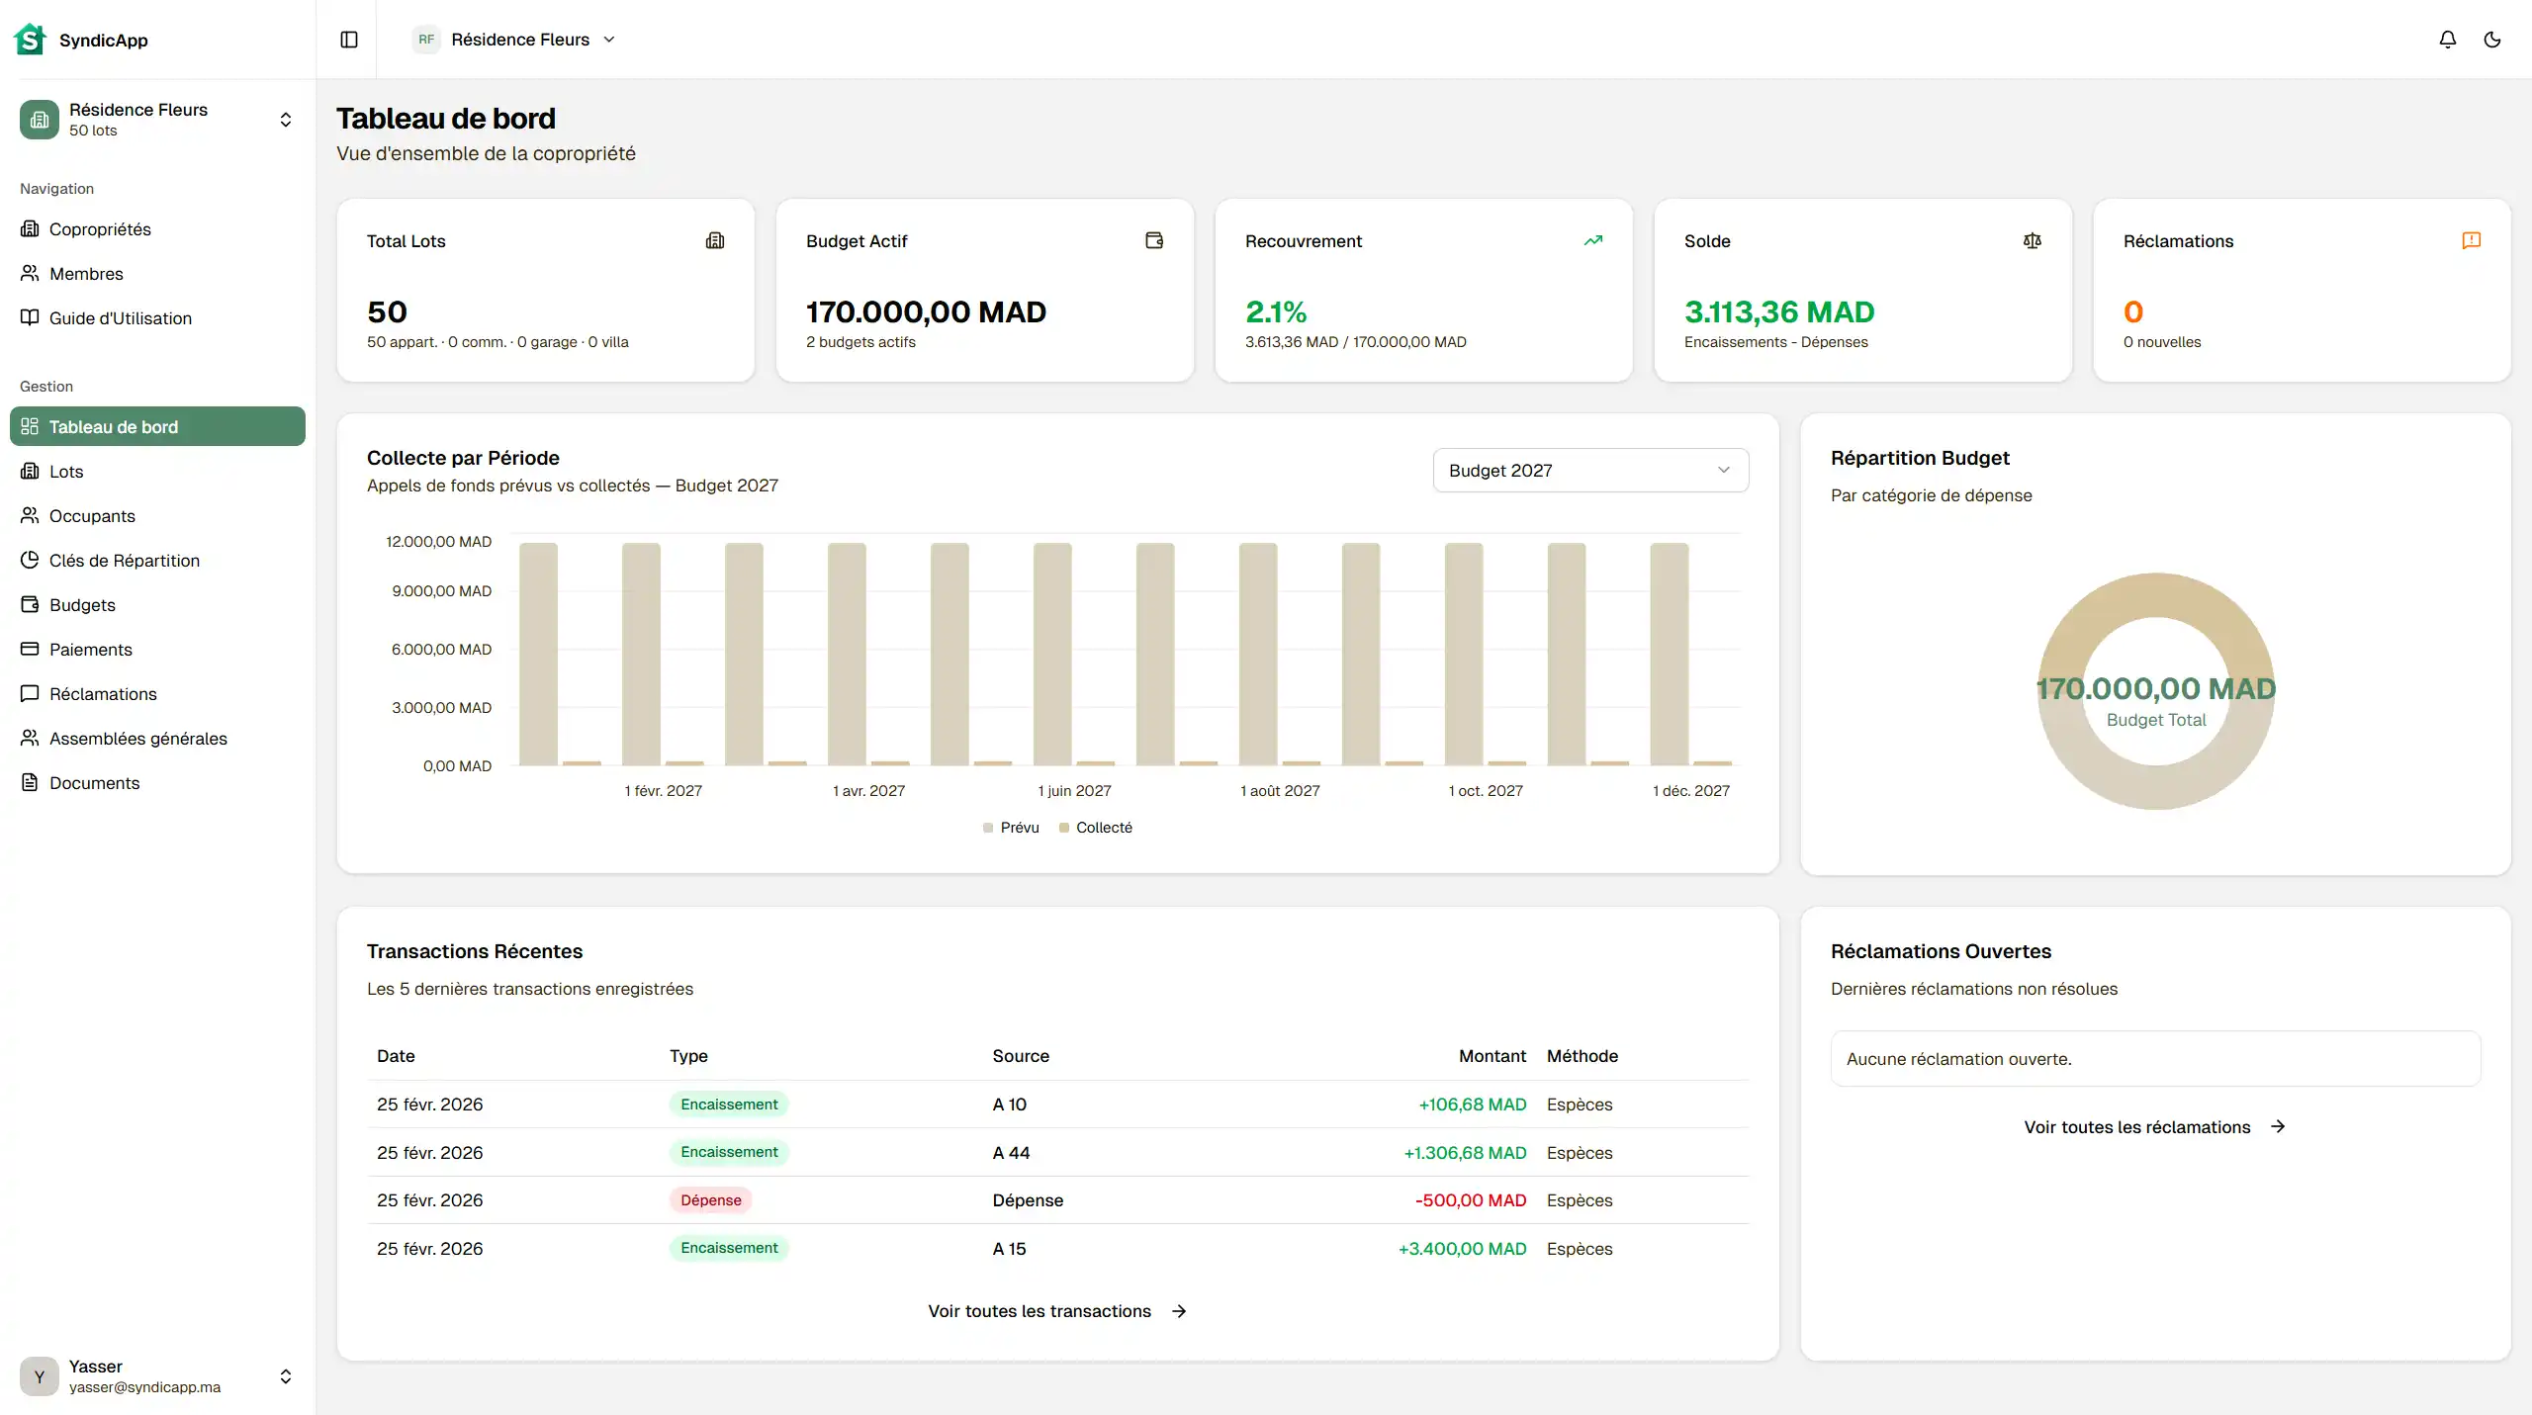2532x1415 pixels.
Task: Click the trend icon on Recouvrement card
Action: (x=1593, y=240)
